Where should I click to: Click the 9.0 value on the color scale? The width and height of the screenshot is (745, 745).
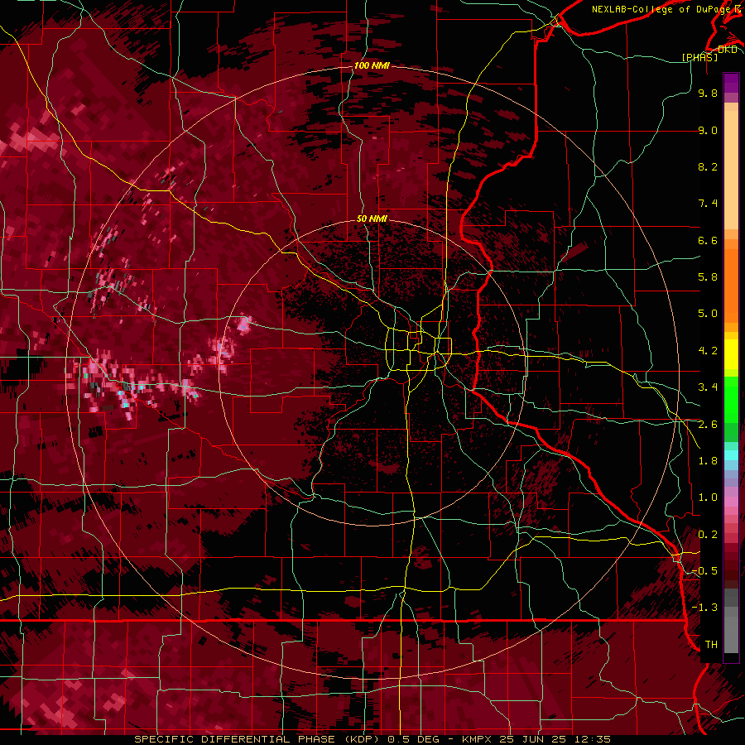708,130
